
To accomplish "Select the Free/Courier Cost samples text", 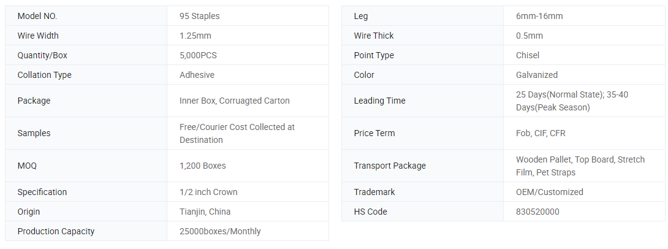I will point(237,134).
